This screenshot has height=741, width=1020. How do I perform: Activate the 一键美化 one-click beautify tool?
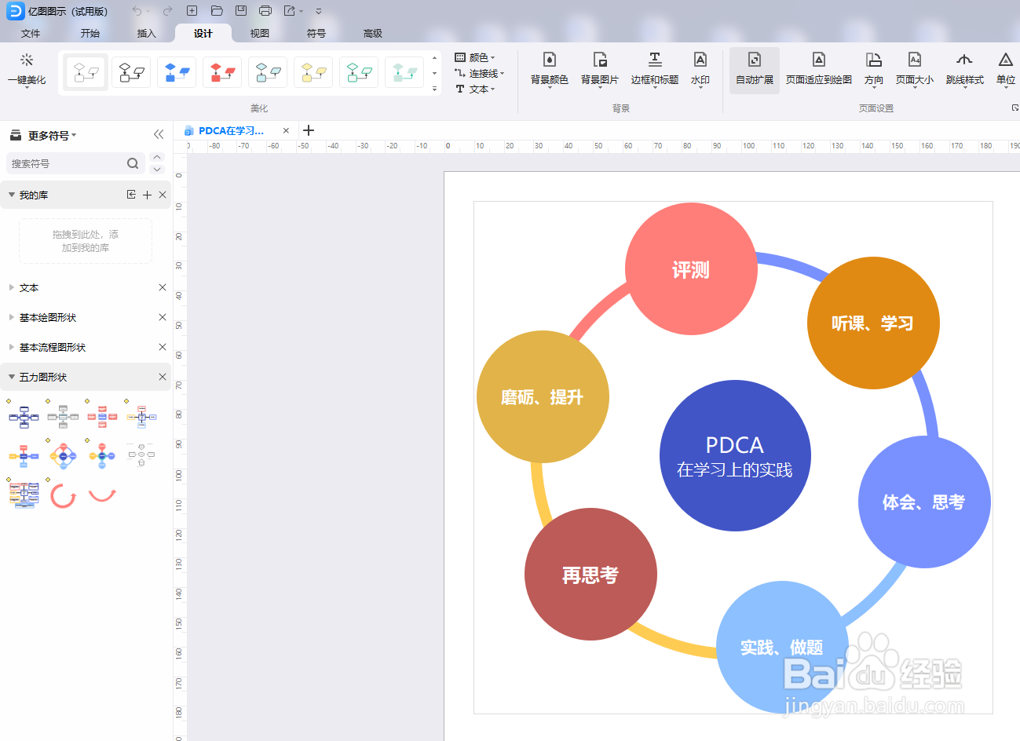click(27, 71)
